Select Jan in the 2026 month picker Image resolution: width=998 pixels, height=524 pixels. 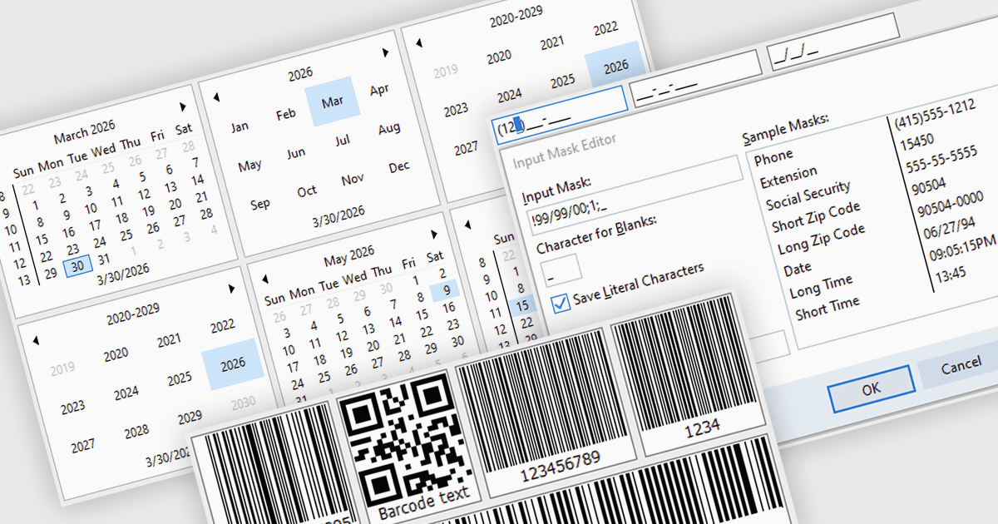[240, 127]
